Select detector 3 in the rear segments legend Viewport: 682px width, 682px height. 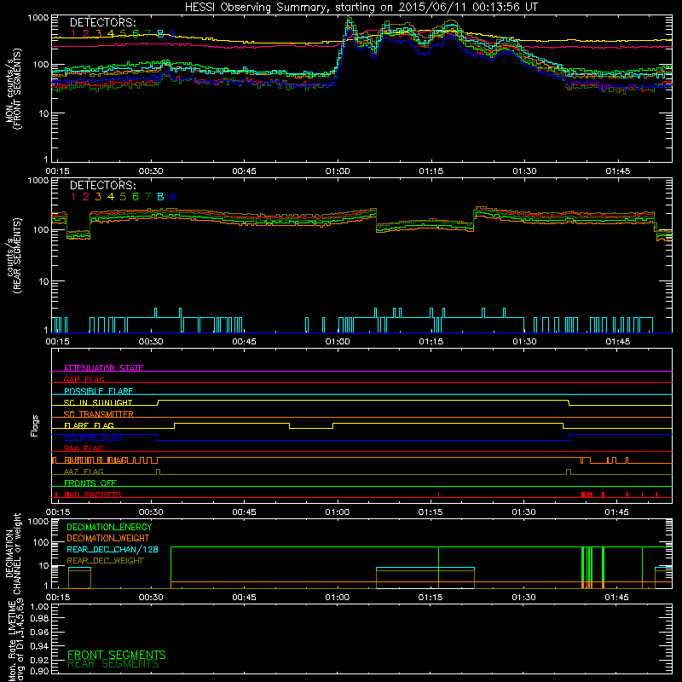click(98, 197)
